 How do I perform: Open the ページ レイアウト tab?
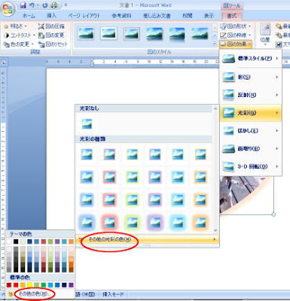coord(84,16)
